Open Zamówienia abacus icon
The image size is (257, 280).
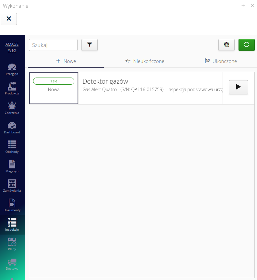pyautogui.click(x=12, y=186)
